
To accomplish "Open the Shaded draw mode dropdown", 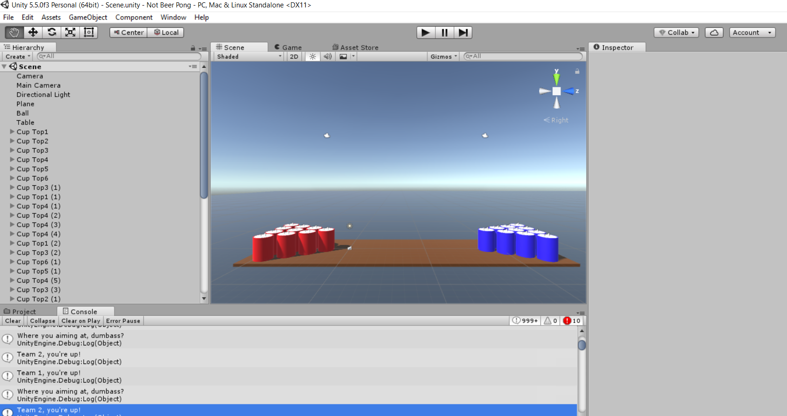I will coord(249,57).
